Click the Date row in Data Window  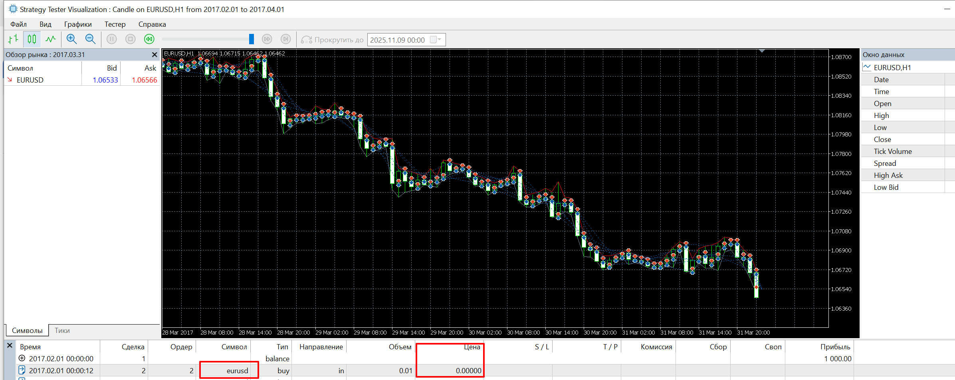click(x=907, y=80)
